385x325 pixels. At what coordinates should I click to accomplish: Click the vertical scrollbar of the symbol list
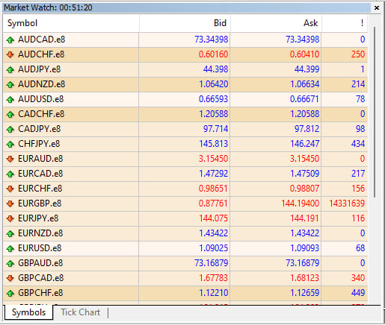375,112
